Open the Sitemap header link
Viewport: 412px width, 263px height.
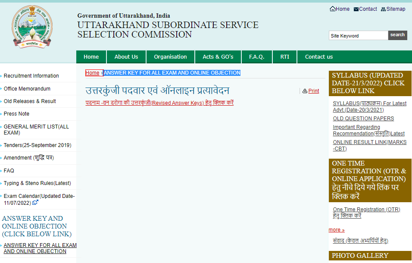tap(396, 9)
